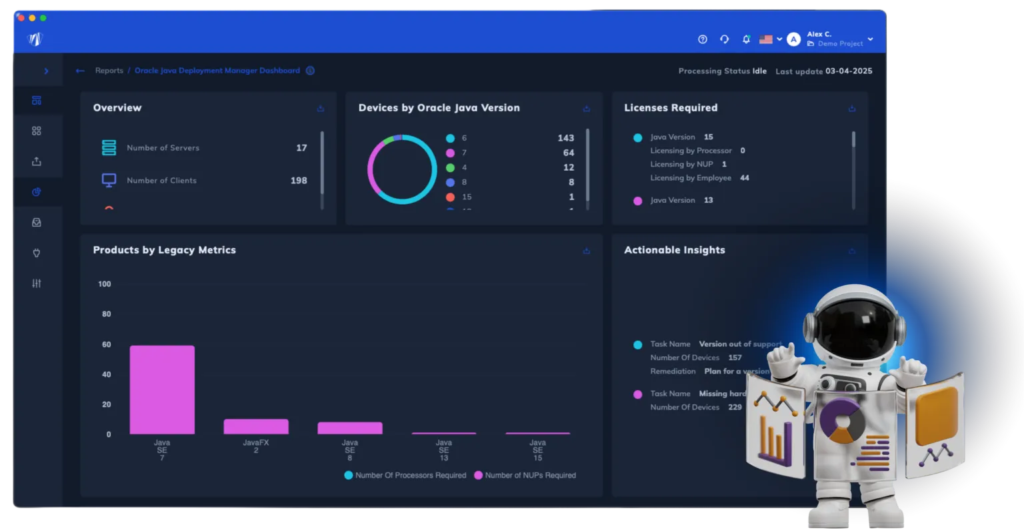
Task: Go to the Reports breadcrumb
Action: [x=109, y=71]
